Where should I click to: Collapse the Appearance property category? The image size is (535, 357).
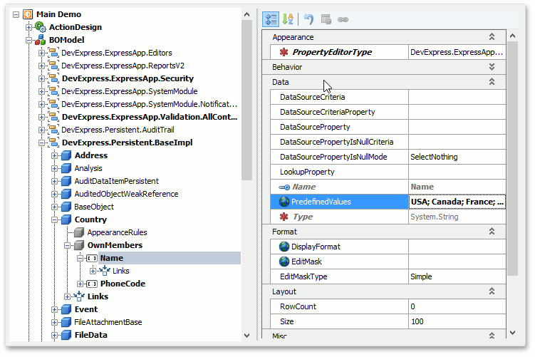pos(492,37)
